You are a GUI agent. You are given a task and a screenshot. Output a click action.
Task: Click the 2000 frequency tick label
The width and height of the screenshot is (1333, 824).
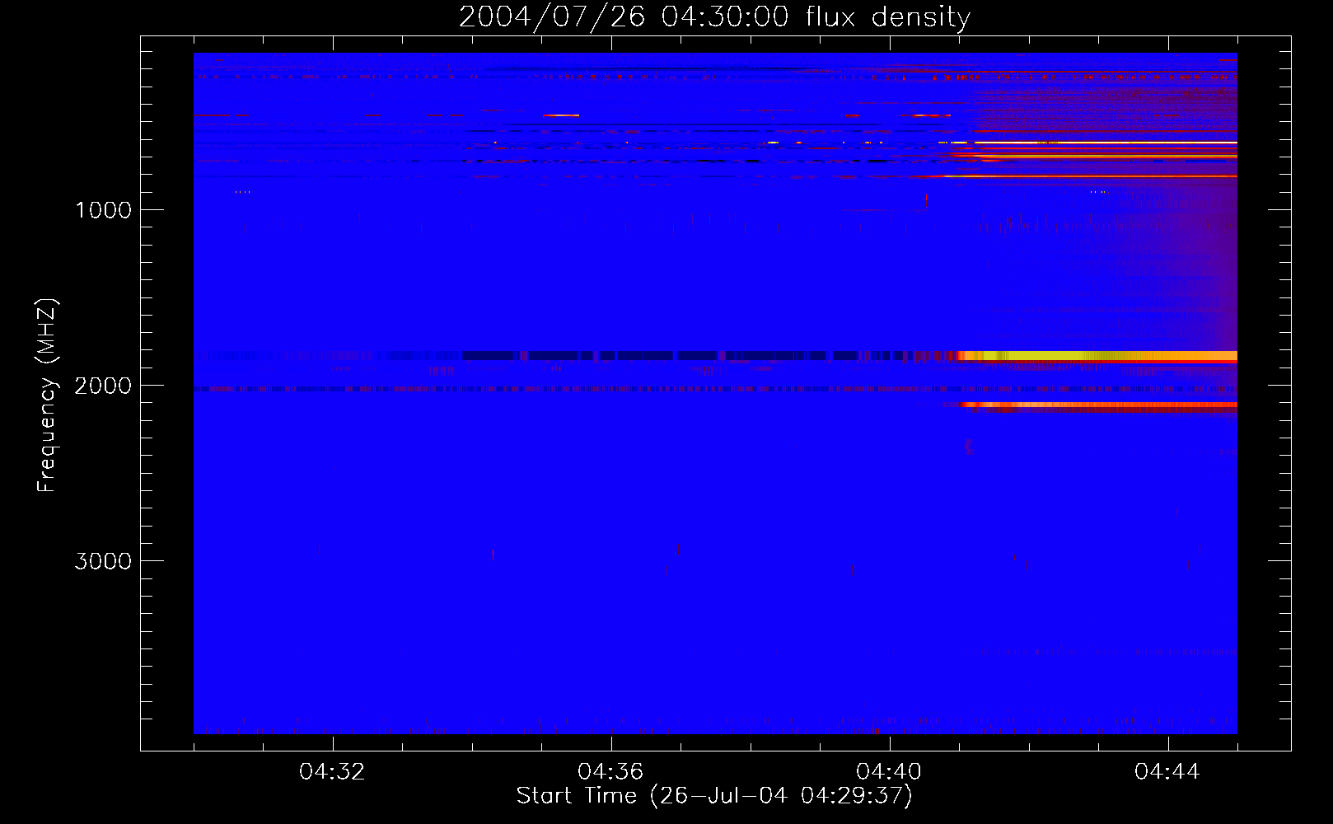(x=103, y=386)
